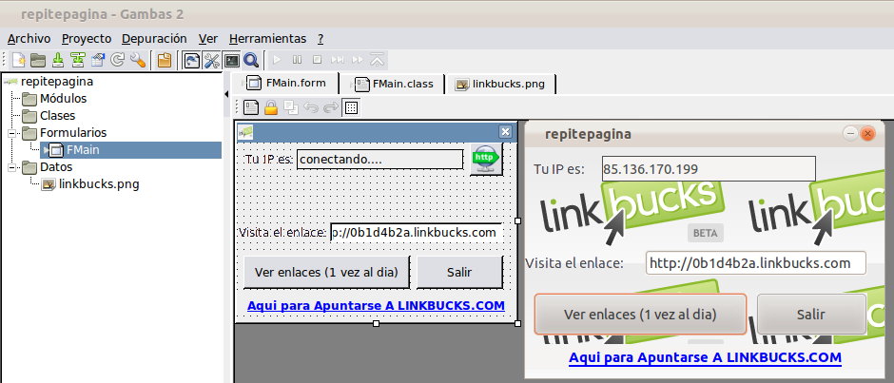Viewport: 894px width, 383px height.
Task: Click the Run play button
Action: pos(278,60)
